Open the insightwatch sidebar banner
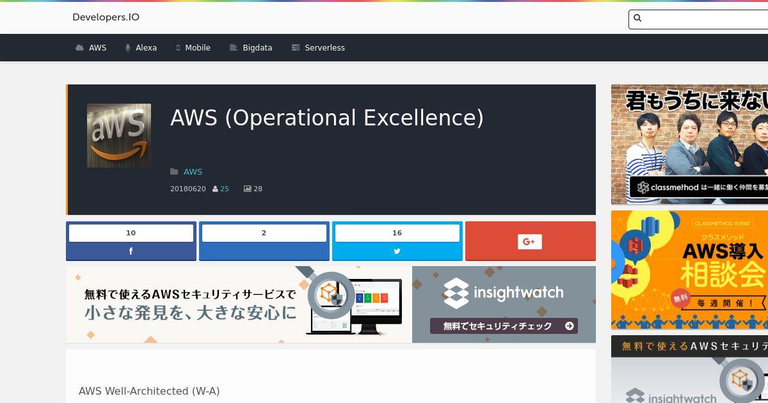This screenshot has height=403, width=768. pos(689,369)
